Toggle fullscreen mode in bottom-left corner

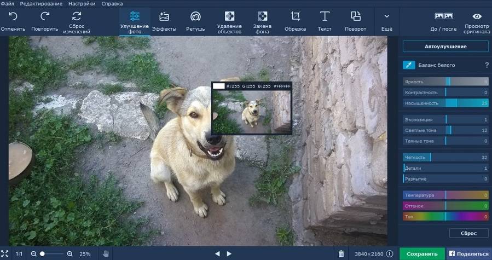pyautogui.click(x=5, y=254)
